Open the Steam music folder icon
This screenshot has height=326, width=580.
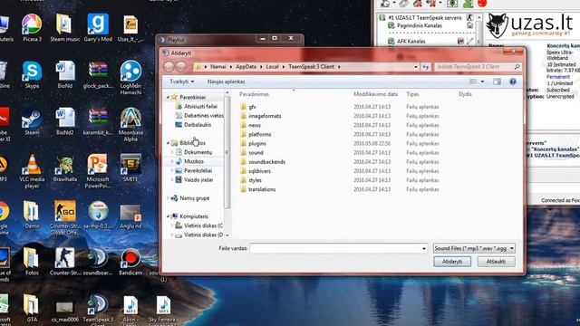(x=64, y=28)
